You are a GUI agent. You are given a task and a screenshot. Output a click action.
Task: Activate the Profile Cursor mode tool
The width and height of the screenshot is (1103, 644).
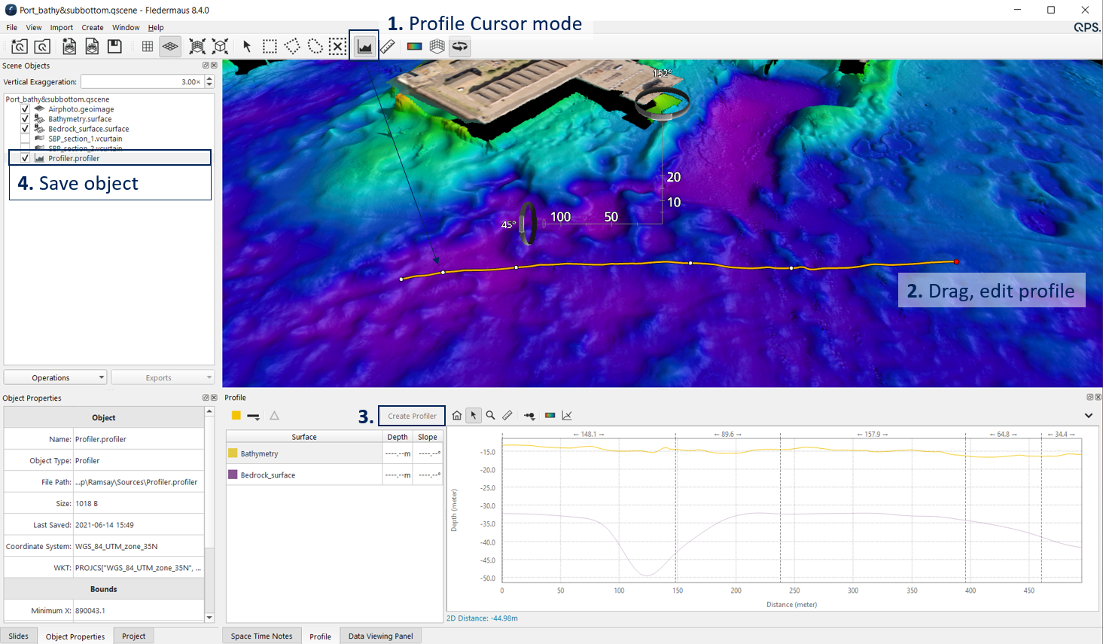(364, 47)
